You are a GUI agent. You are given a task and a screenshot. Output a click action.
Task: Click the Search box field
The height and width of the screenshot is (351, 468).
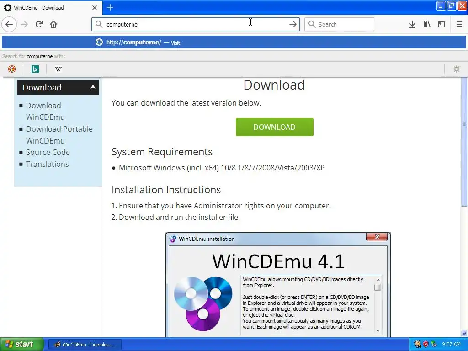pyautogui.click(x=339, y=24)
